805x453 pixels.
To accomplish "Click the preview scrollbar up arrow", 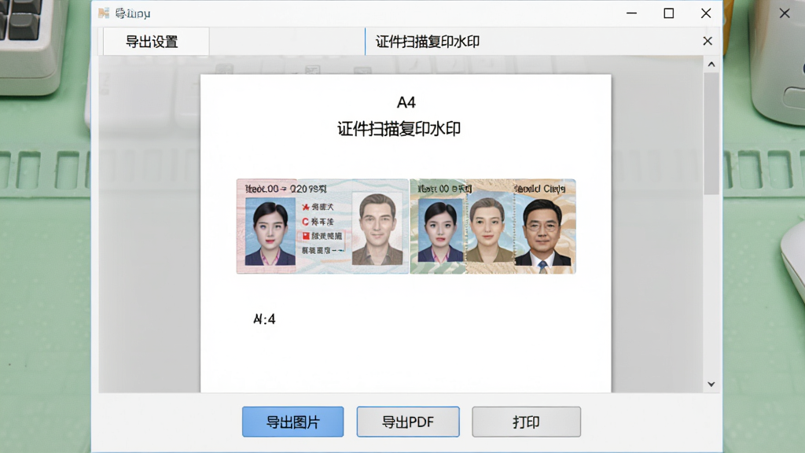I will pyautogui.click(x=711, y=64).
